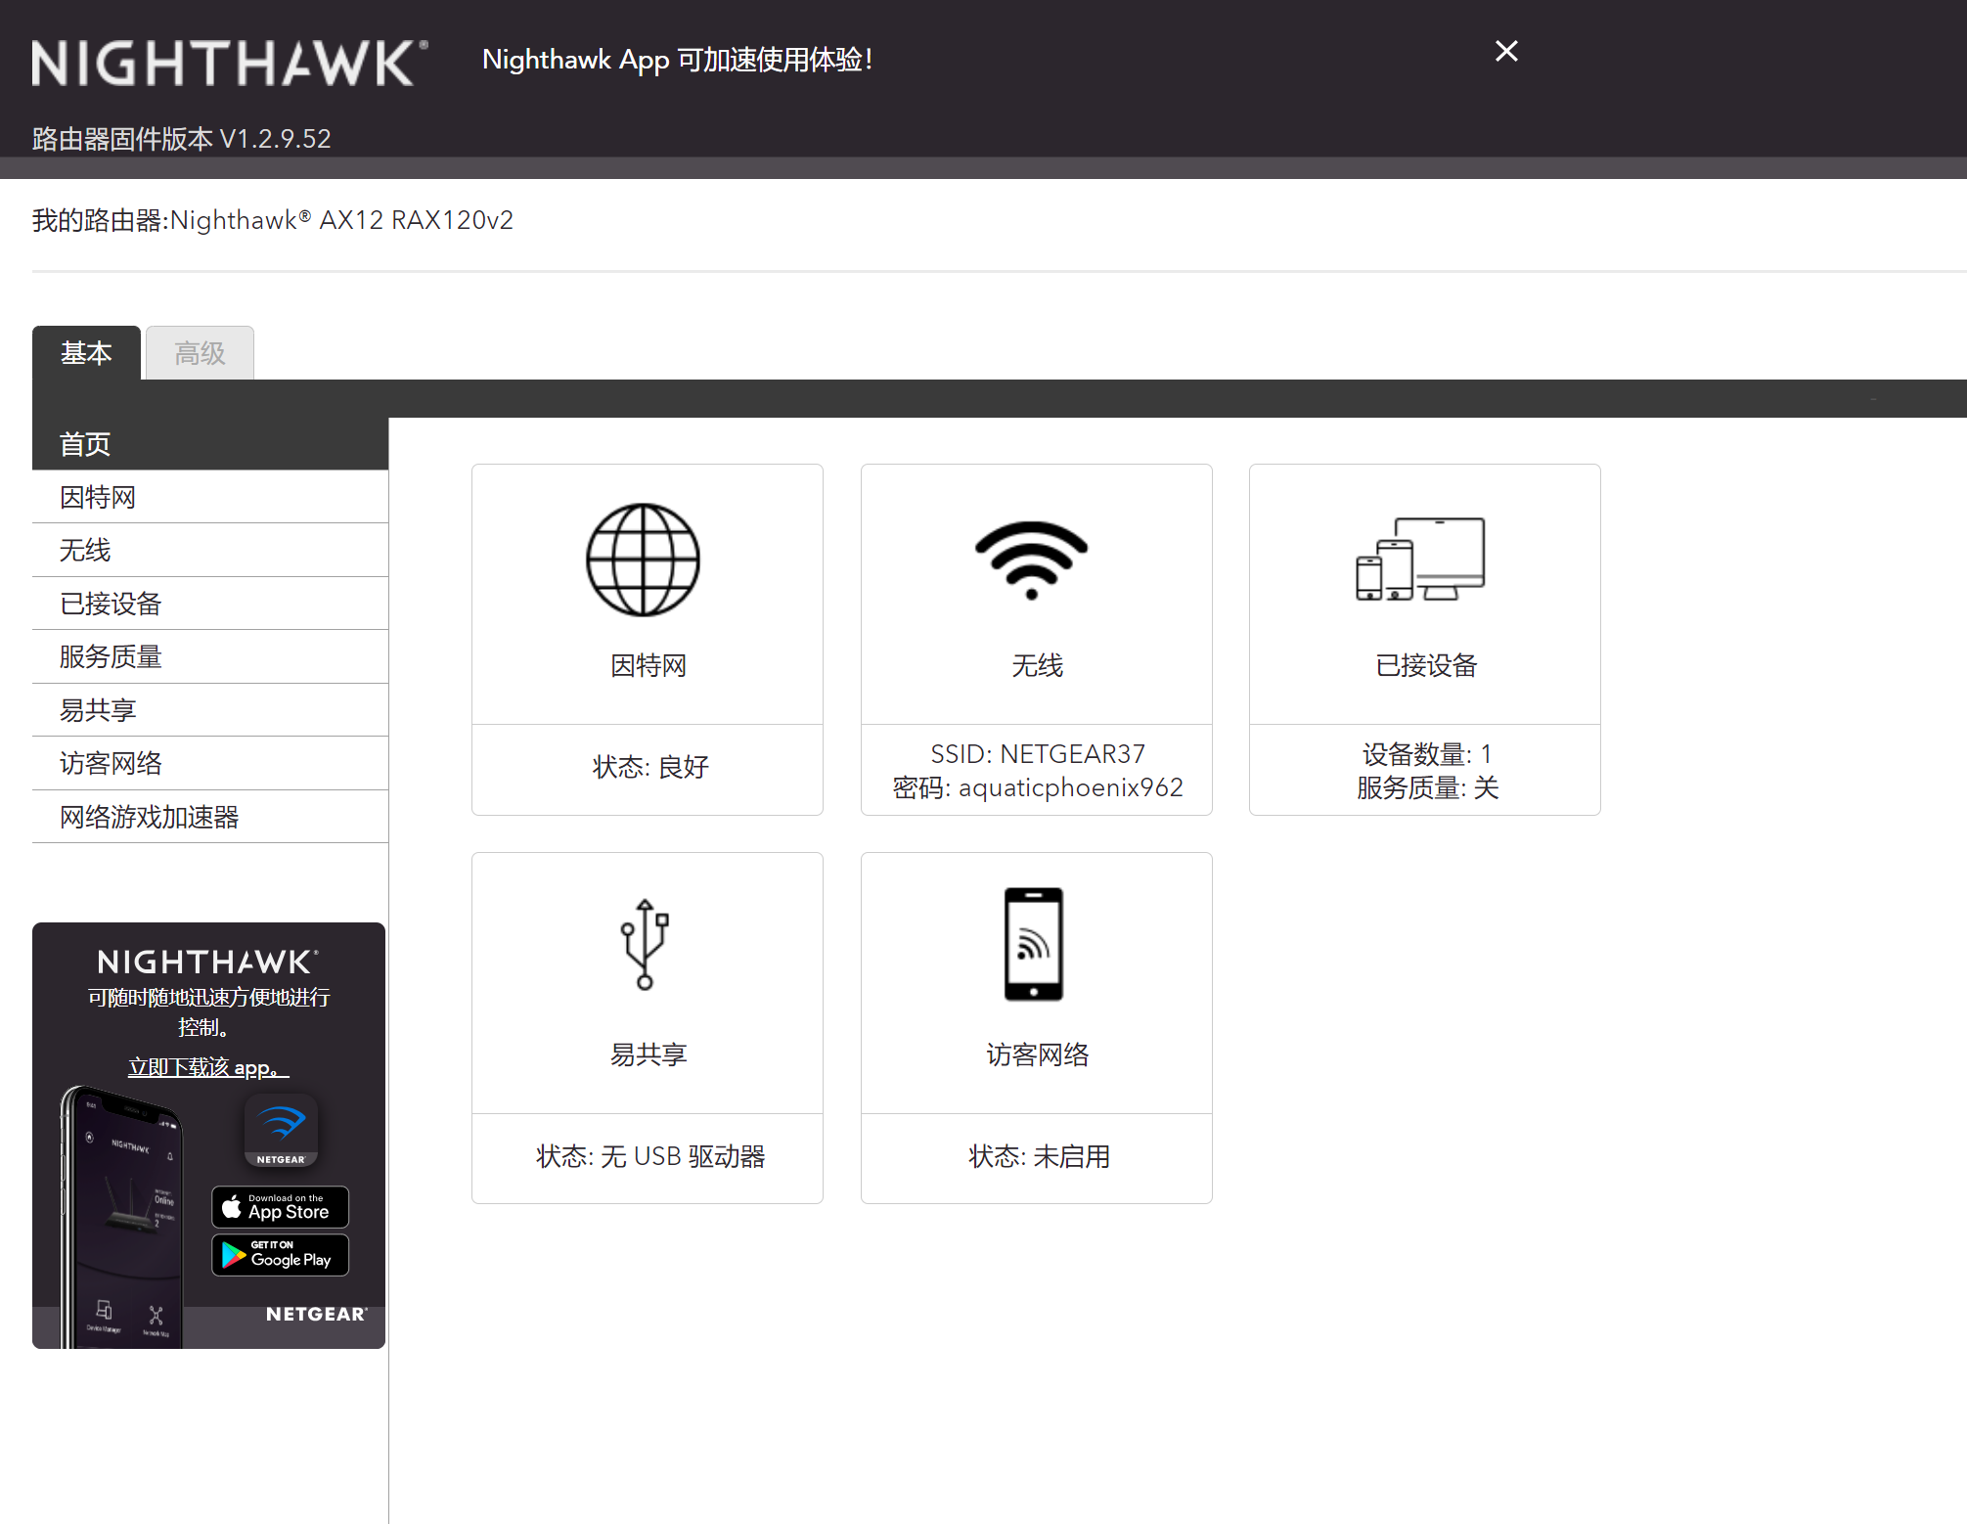This screenshot has height=1524, width=1967.
Task: Click the 立即下载该 app link
Action: 208,1067
